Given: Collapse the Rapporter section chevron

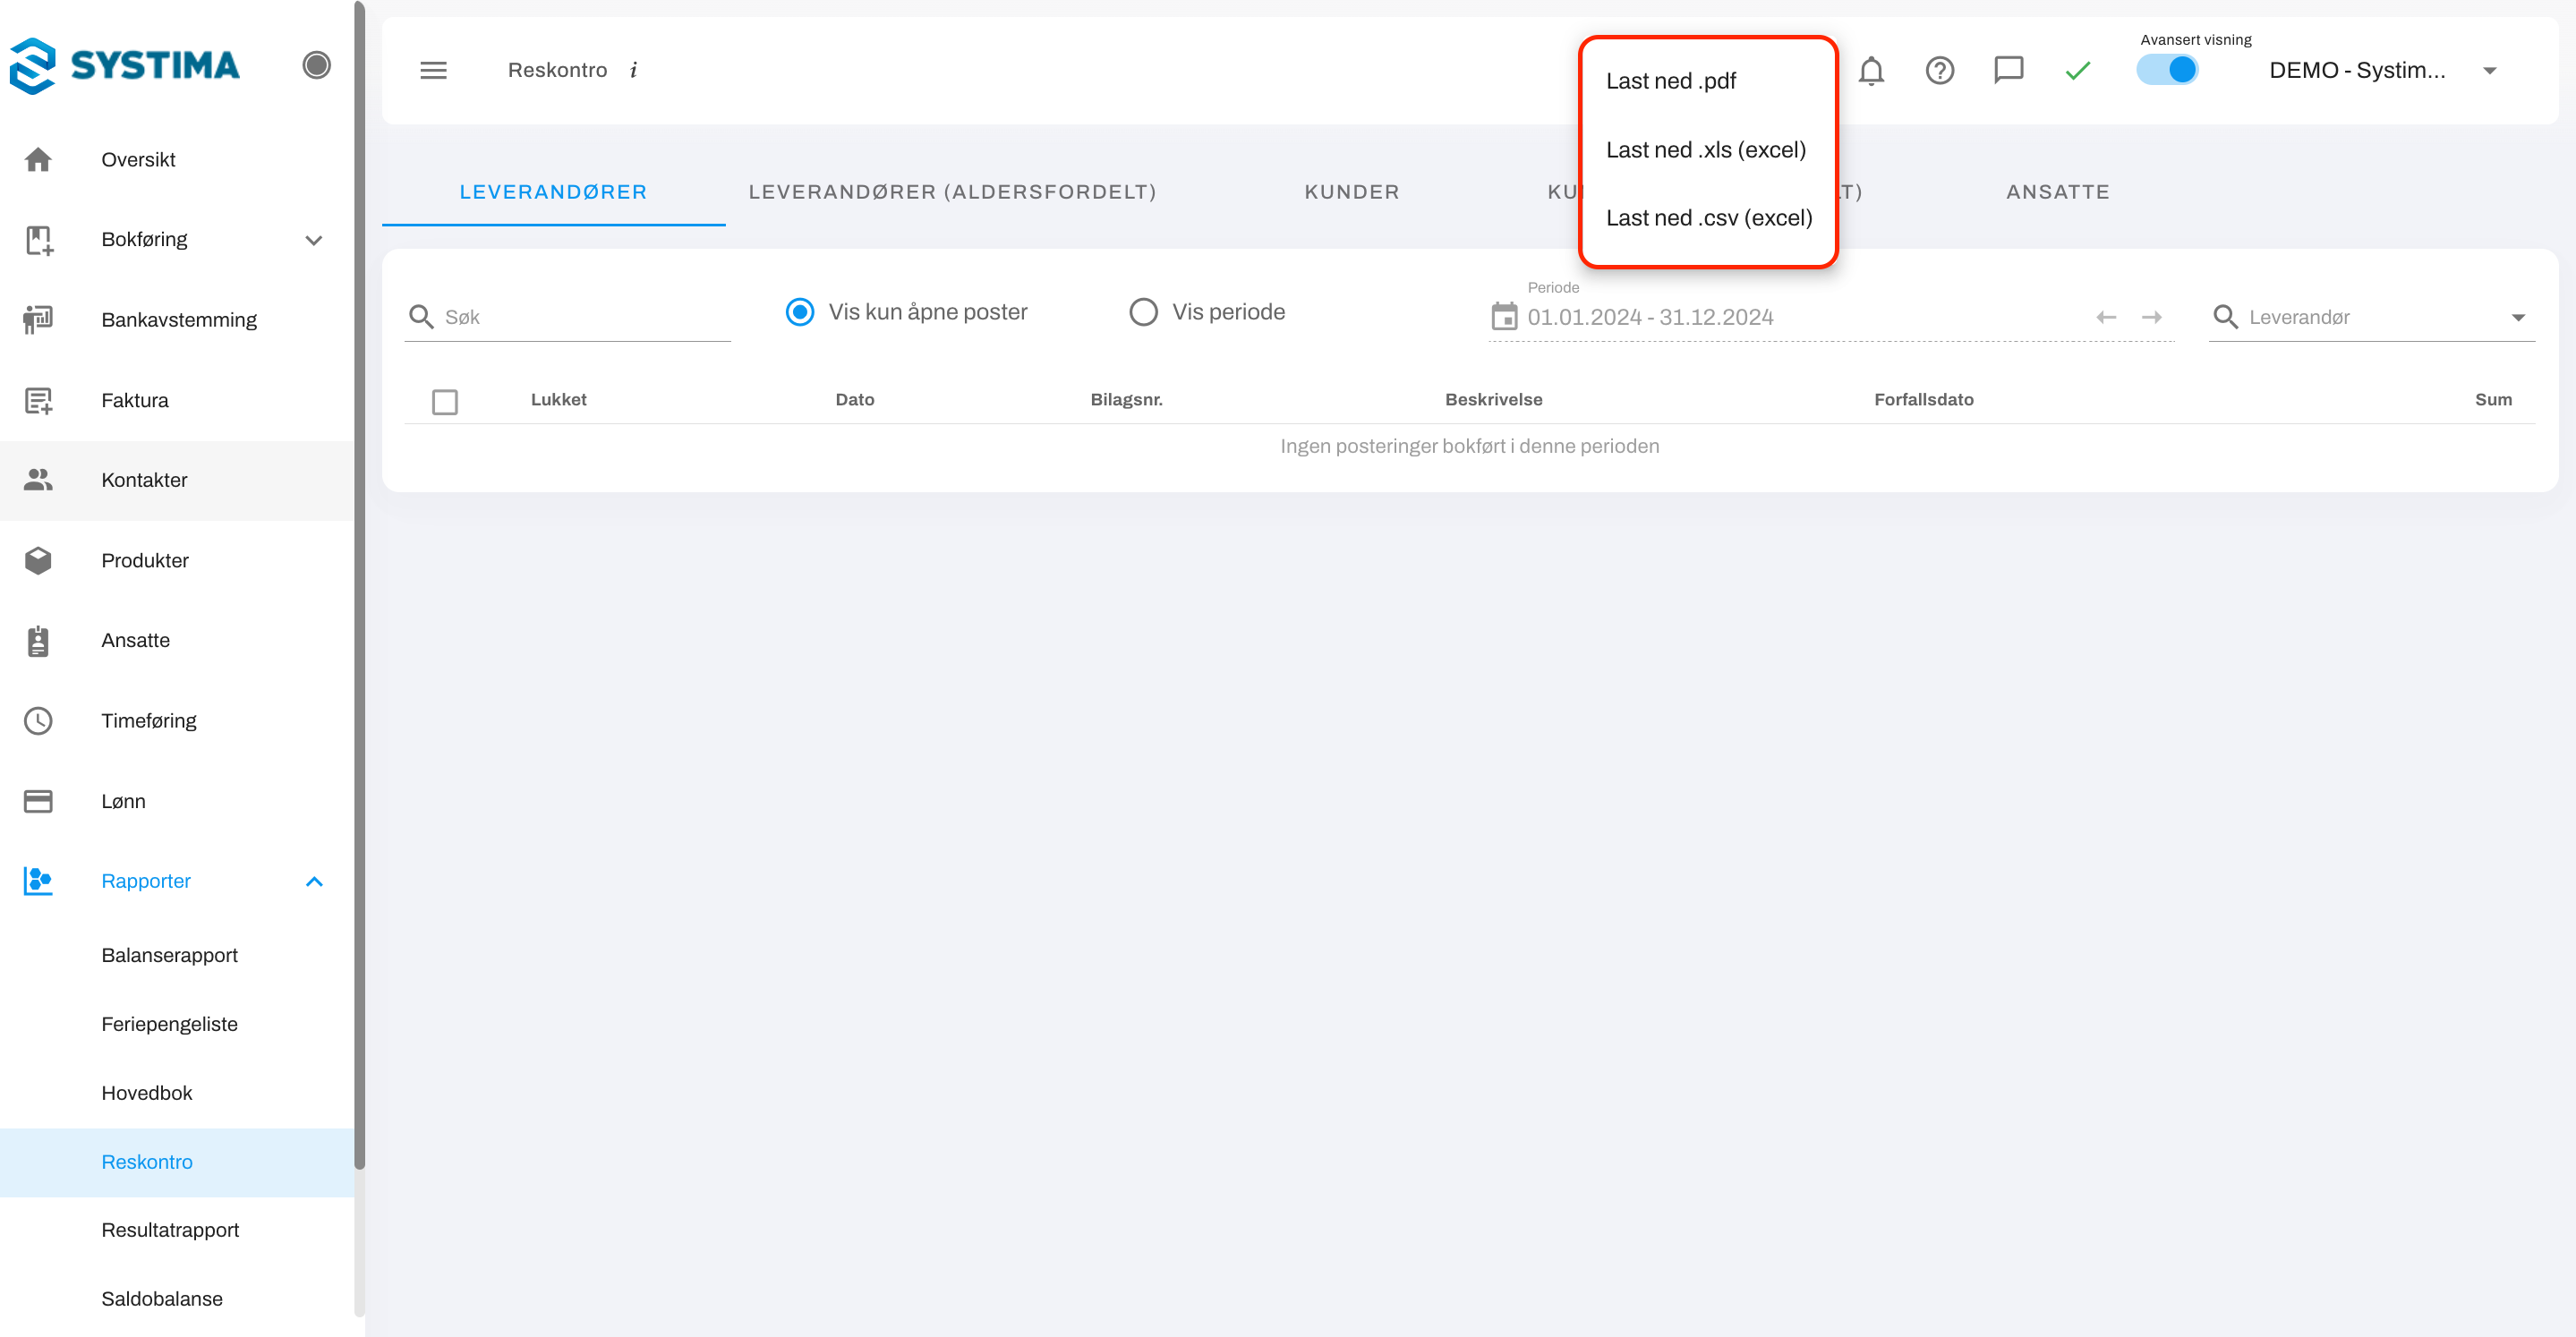Looking at the screenshot, I should point(314,882).
